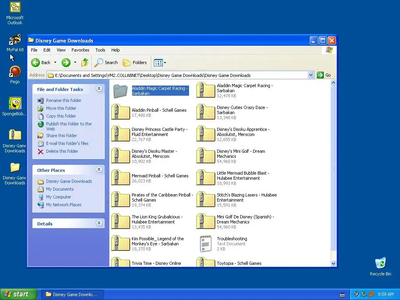Screen dimensions: 400x300
Task: Open the View menu
Action: click(x=61, y=50)
